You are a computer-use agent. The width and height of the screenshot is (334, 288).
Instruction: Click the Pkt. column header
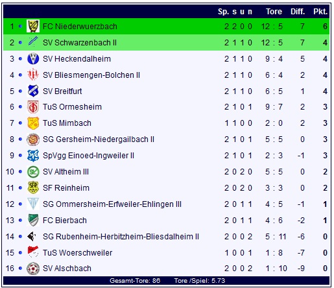click(320, 12)
